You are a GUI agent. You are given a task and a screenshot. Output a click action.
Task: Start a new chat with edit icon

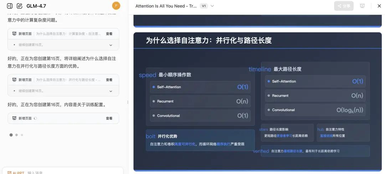coord(19,6)
